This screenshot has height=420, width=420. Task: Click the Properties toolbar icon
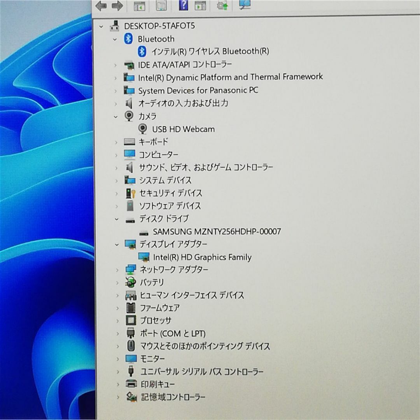pyautogui.click(x=161, y=5)
